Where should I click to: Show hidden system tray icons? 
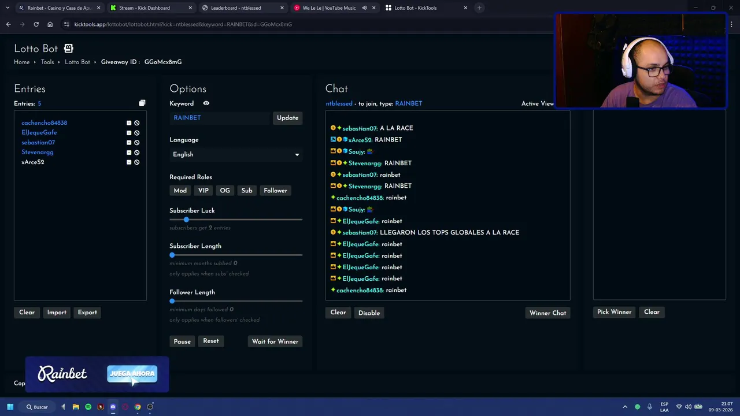pos(625,407)
